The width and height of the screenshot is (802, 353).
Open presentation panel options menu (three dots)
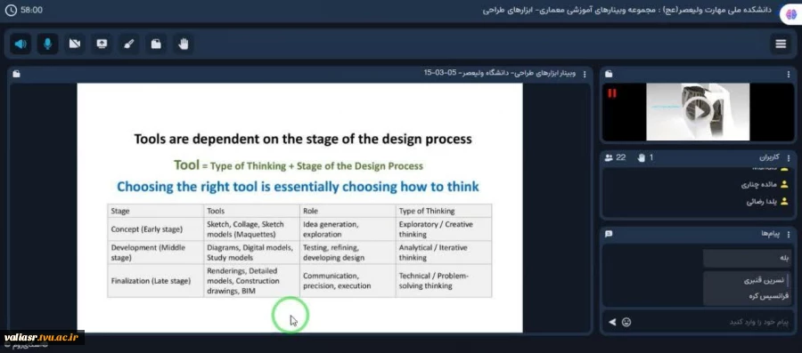(585, 74)
